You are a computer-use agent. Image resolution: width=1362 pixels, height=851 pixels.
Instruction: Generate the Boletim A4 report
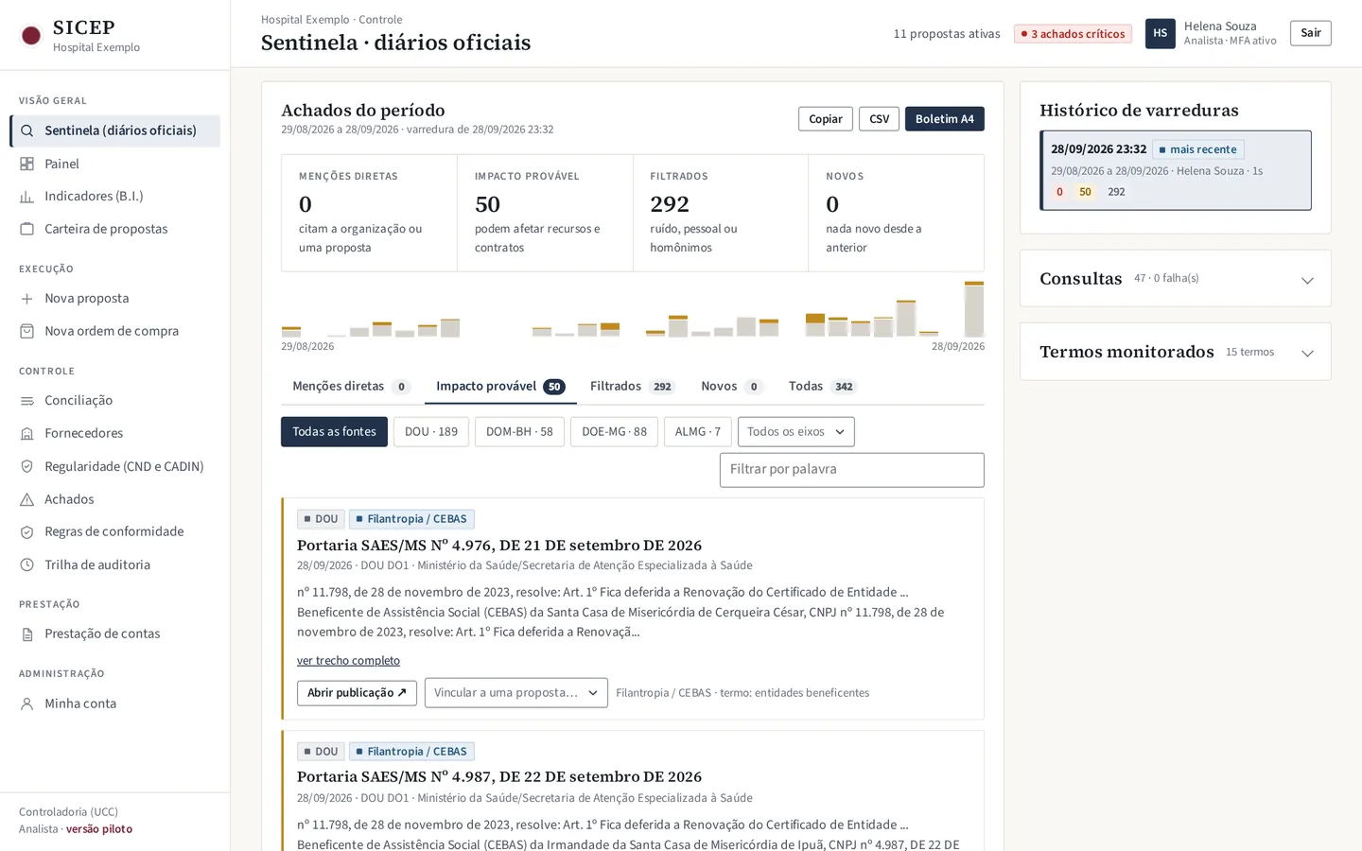[945, 119]
